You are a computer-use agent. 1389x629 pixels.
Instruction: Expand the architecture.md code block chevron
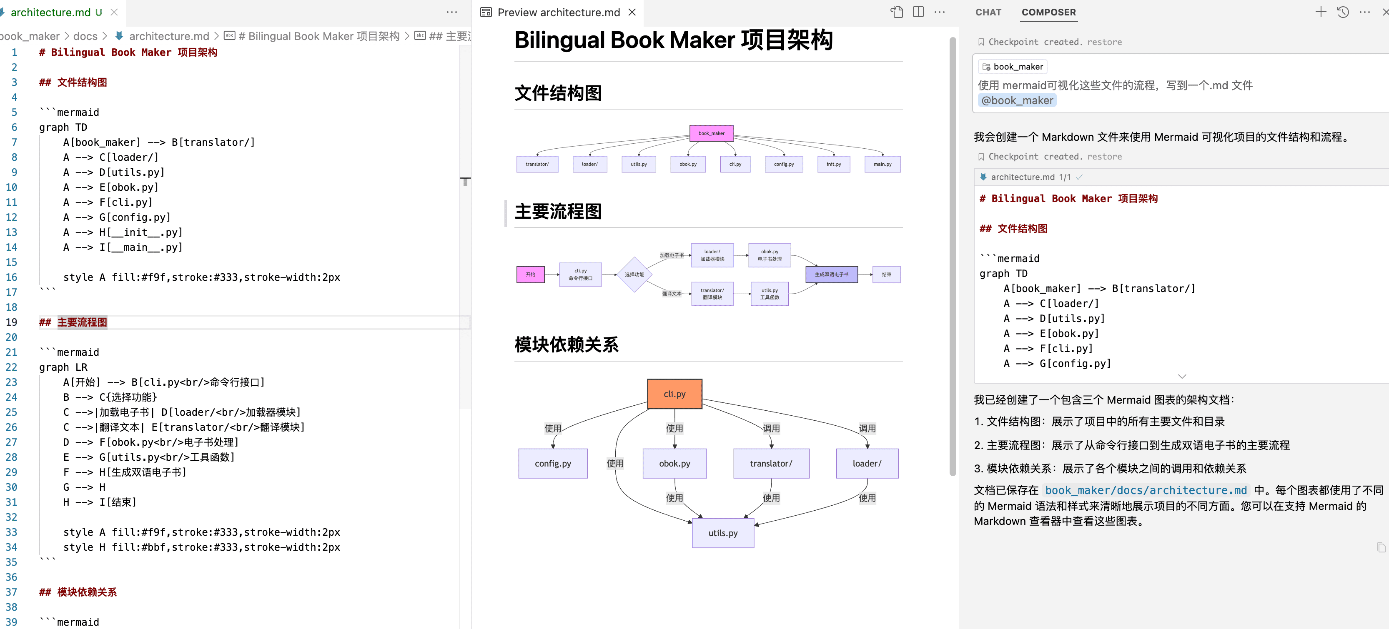(1181, 376)
